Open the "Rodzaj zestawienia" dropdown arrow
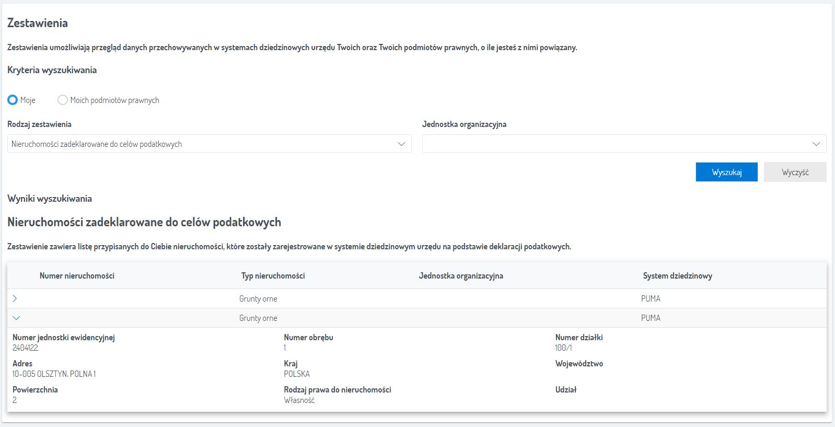Viewport: 835px width, 427px height. (401, 144)
